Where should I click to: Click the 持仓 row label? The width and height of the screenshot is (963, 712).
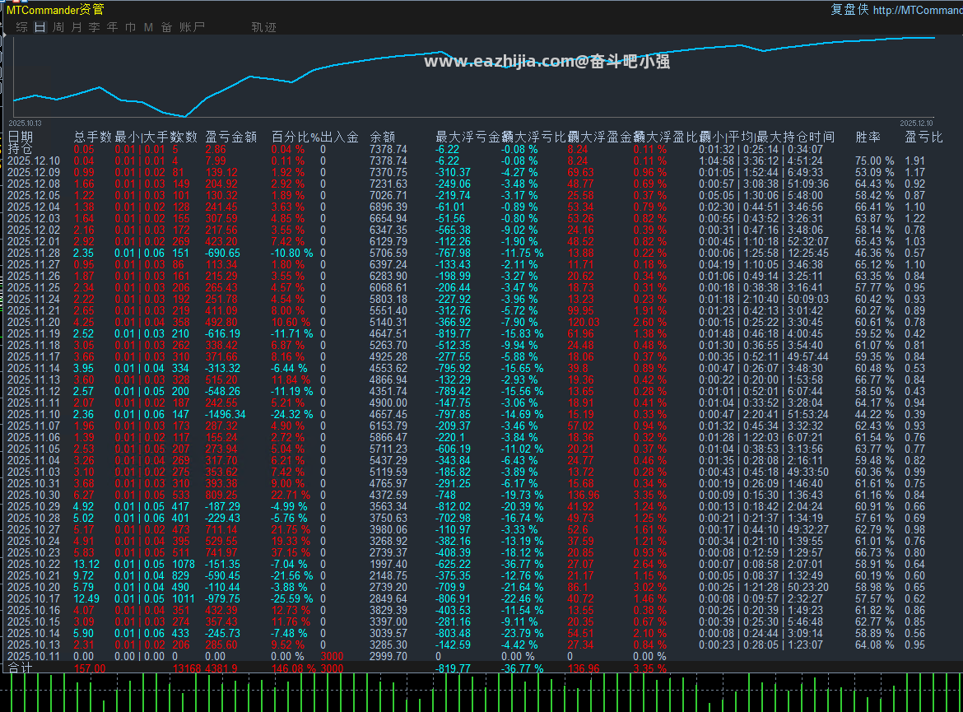coord(21,149)
